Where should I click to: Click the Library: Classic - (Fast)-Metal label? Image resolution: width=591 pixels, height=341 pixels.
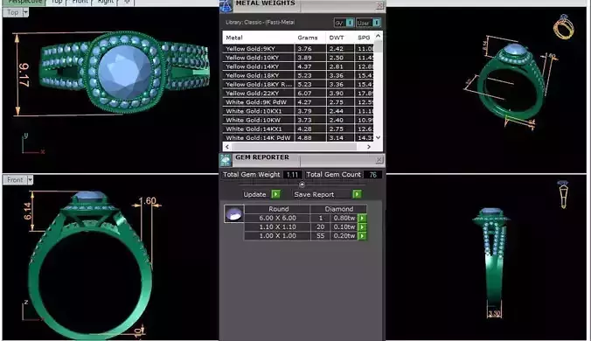[260, 22]
